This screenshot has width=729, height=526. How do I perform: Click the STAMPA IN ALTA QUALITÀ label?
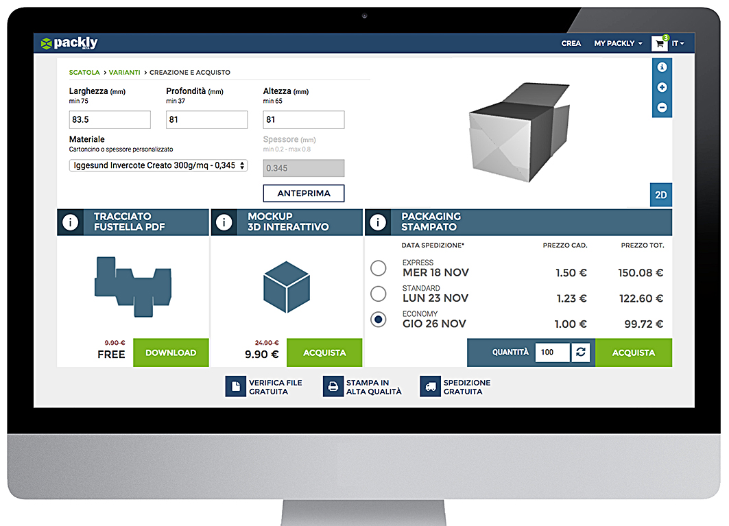coord(374,387)
